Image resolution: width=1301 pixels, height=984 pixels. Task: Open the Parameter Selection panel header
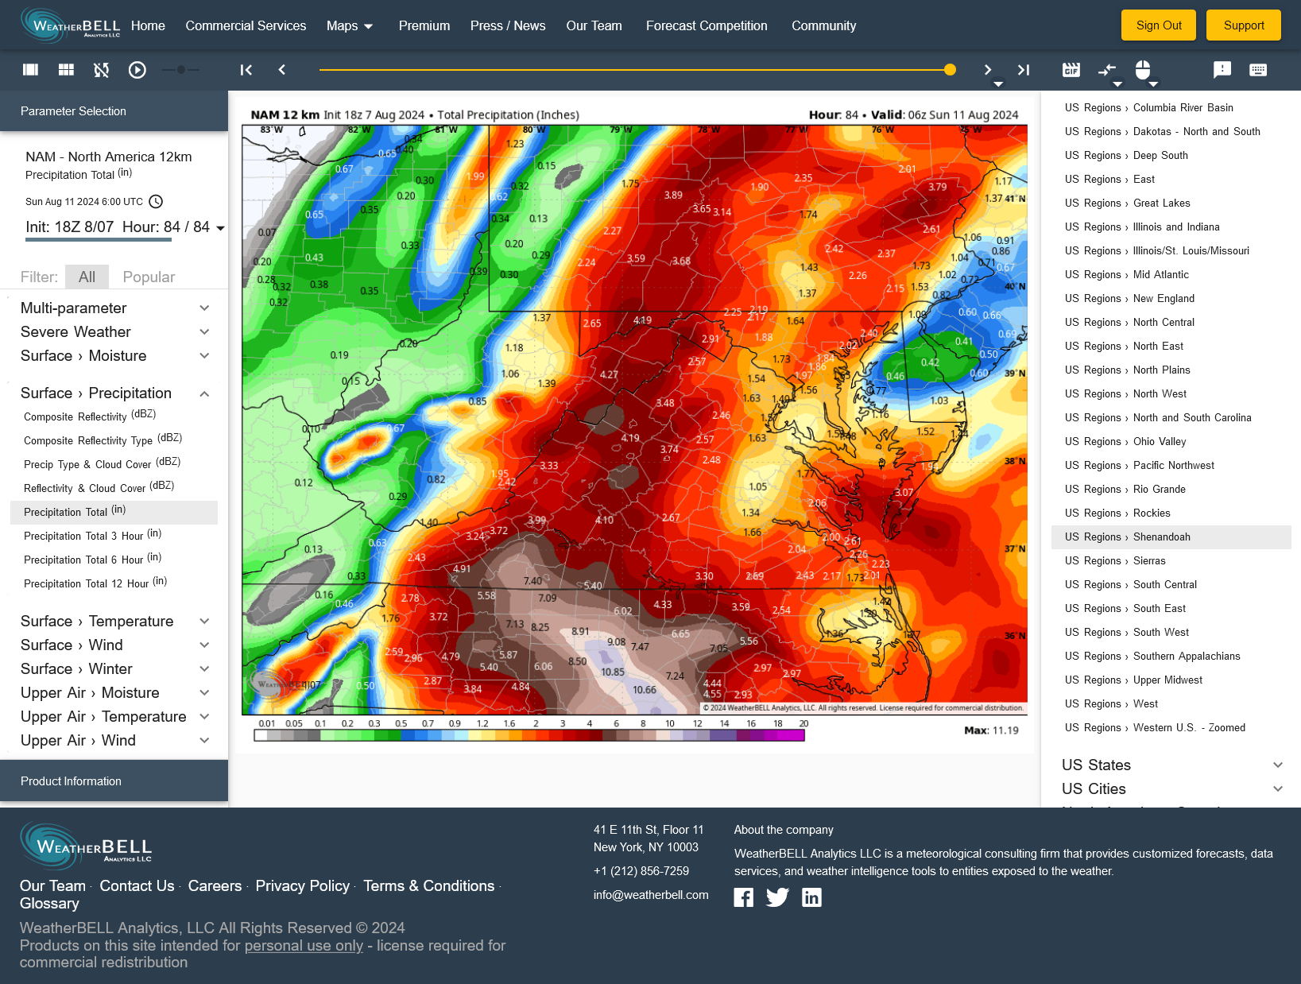click(114, 111)
